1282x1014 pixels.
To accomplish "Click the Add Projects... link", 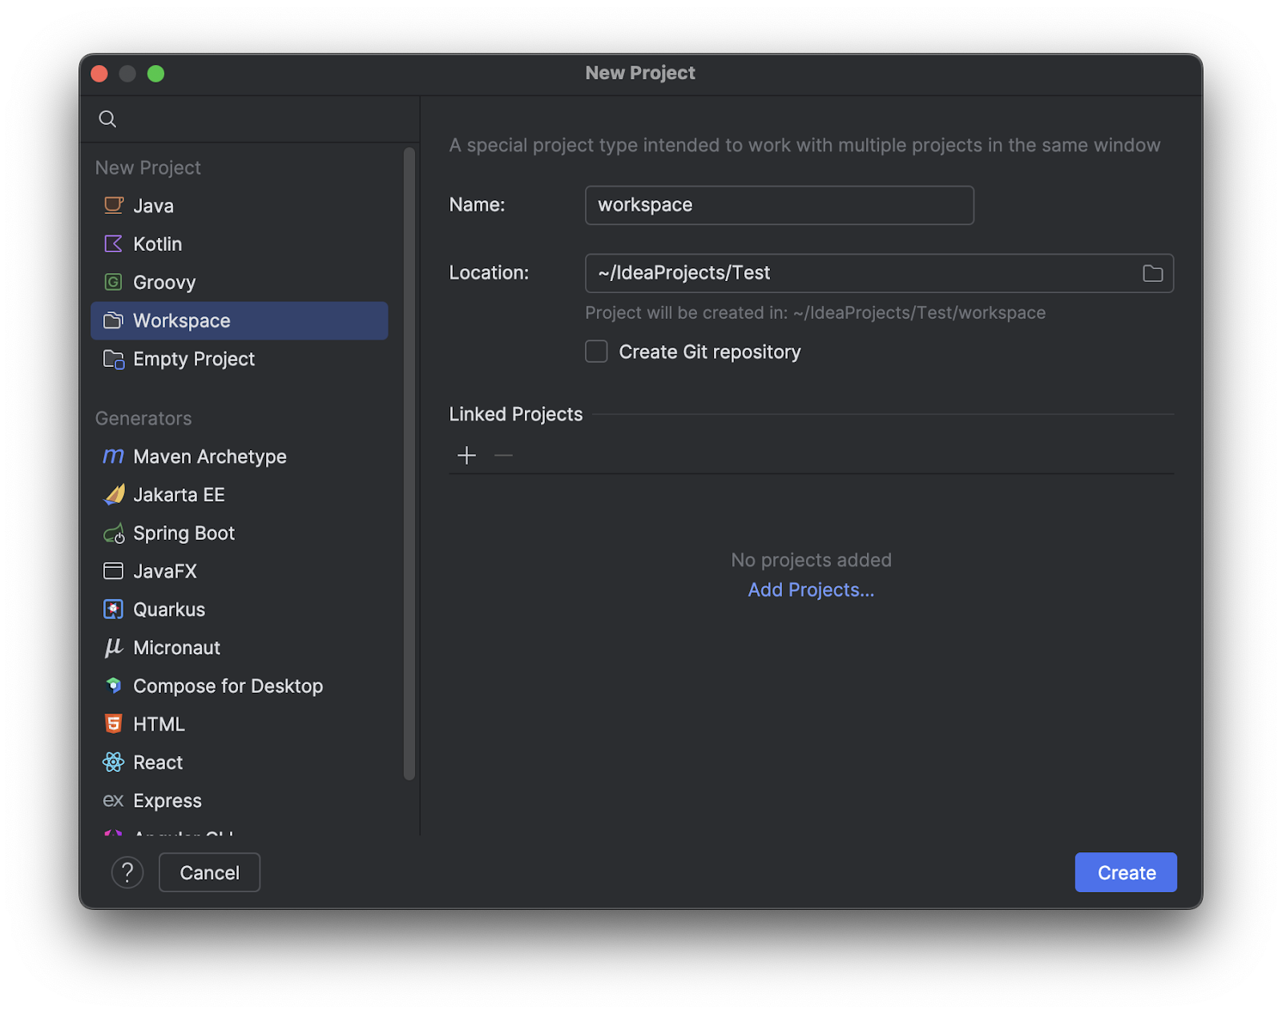I will (811, 590).
